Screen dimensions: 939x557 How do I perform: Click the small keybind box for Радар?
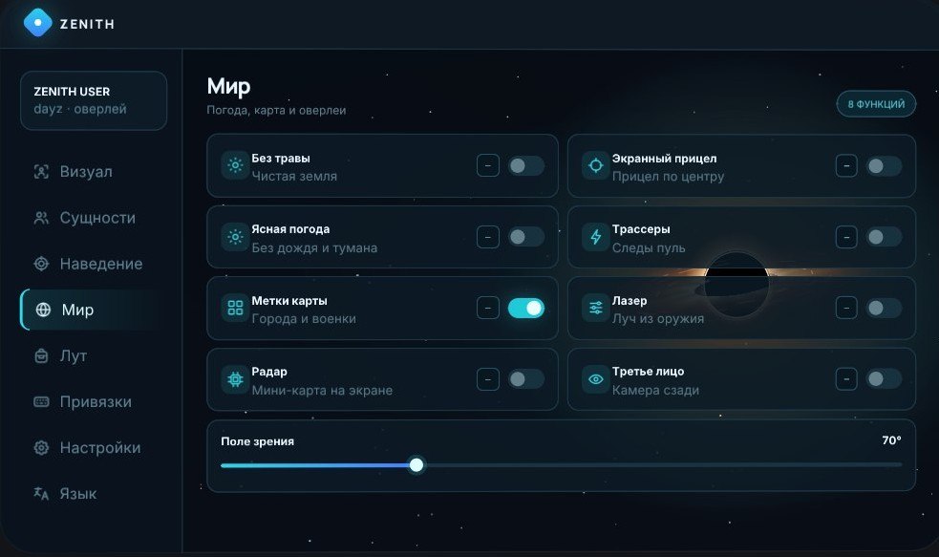[488, 379]
